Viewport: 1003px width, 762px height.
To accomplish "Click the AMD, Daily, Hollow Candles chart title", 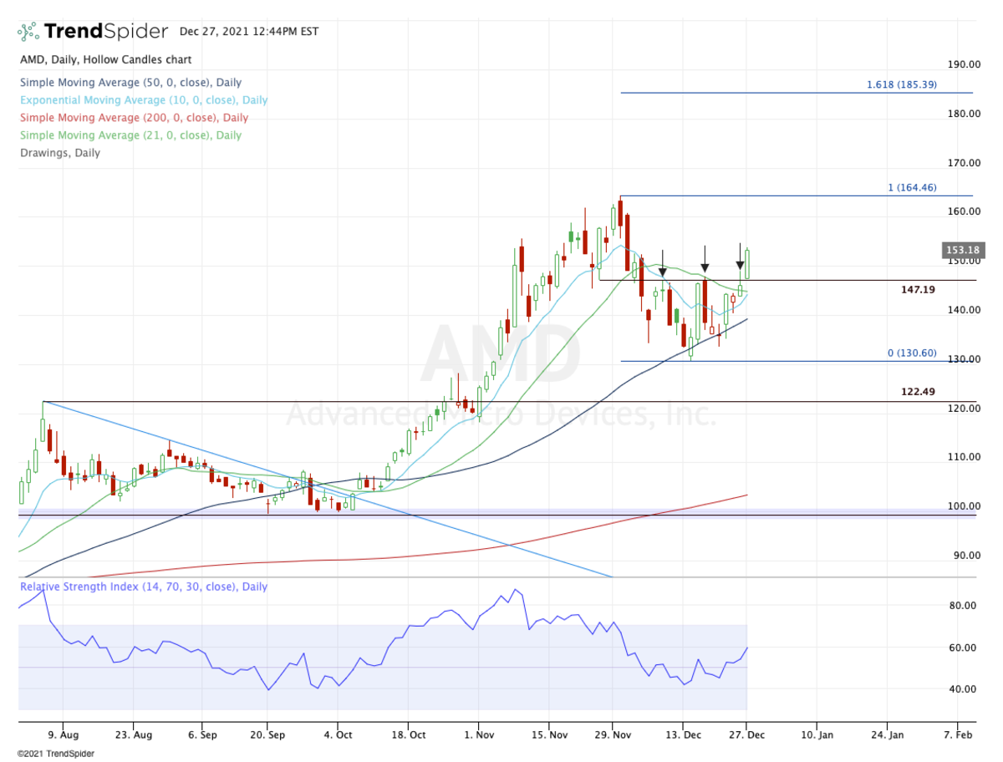I will [105, 60].
